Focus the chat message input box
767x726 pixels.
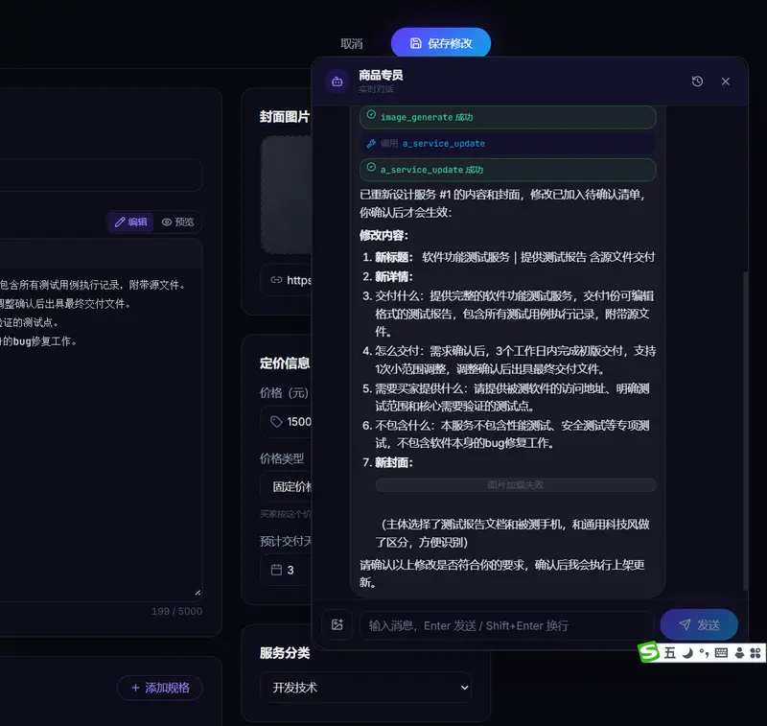tap(506, 625)
